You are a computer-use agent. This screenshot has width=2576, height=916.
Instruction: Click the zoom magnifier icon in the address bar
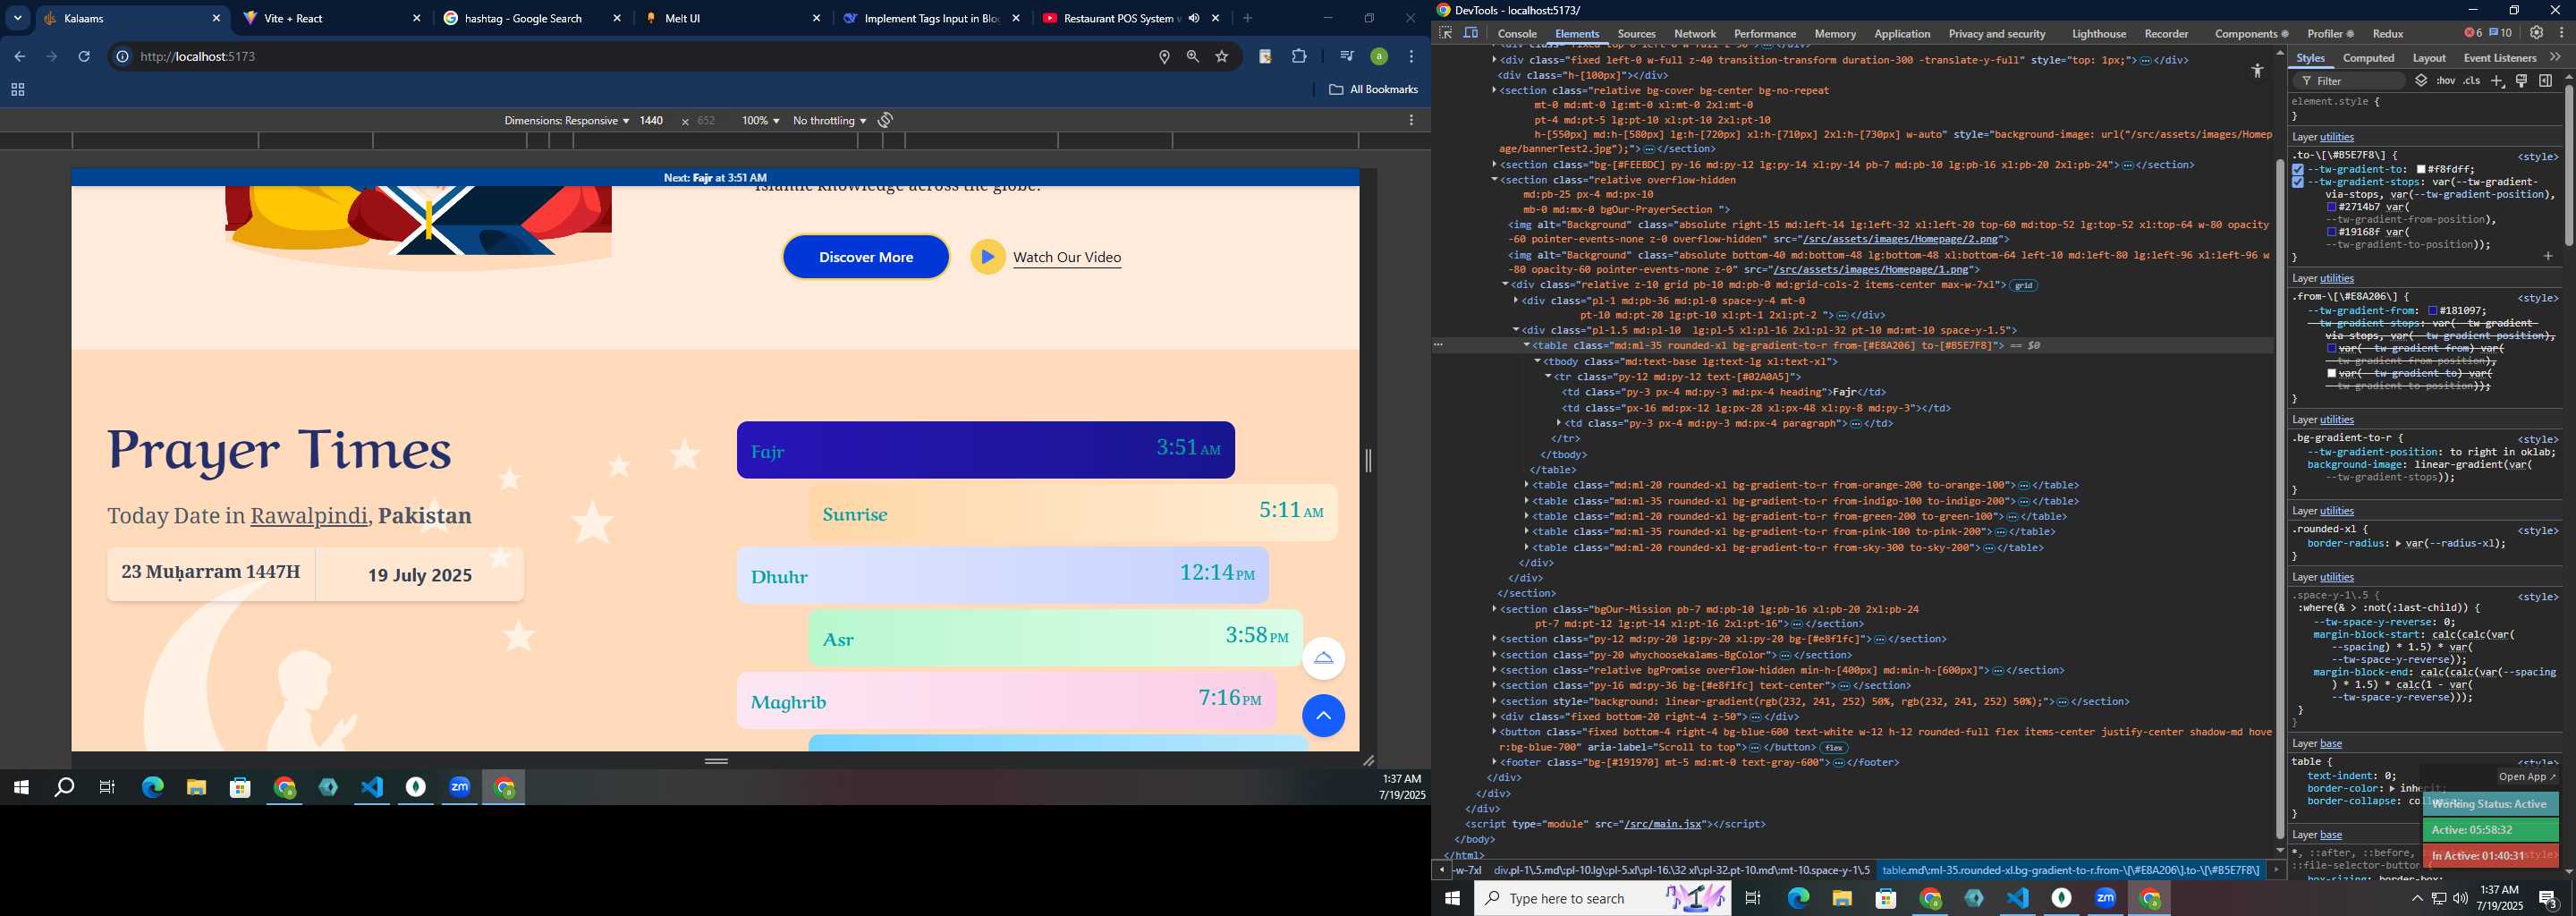pos(1193,57)
